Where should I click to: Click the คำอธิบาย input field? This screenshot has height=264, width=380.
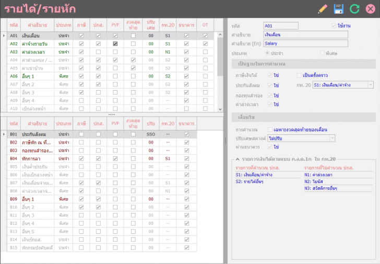click(305, 34)
